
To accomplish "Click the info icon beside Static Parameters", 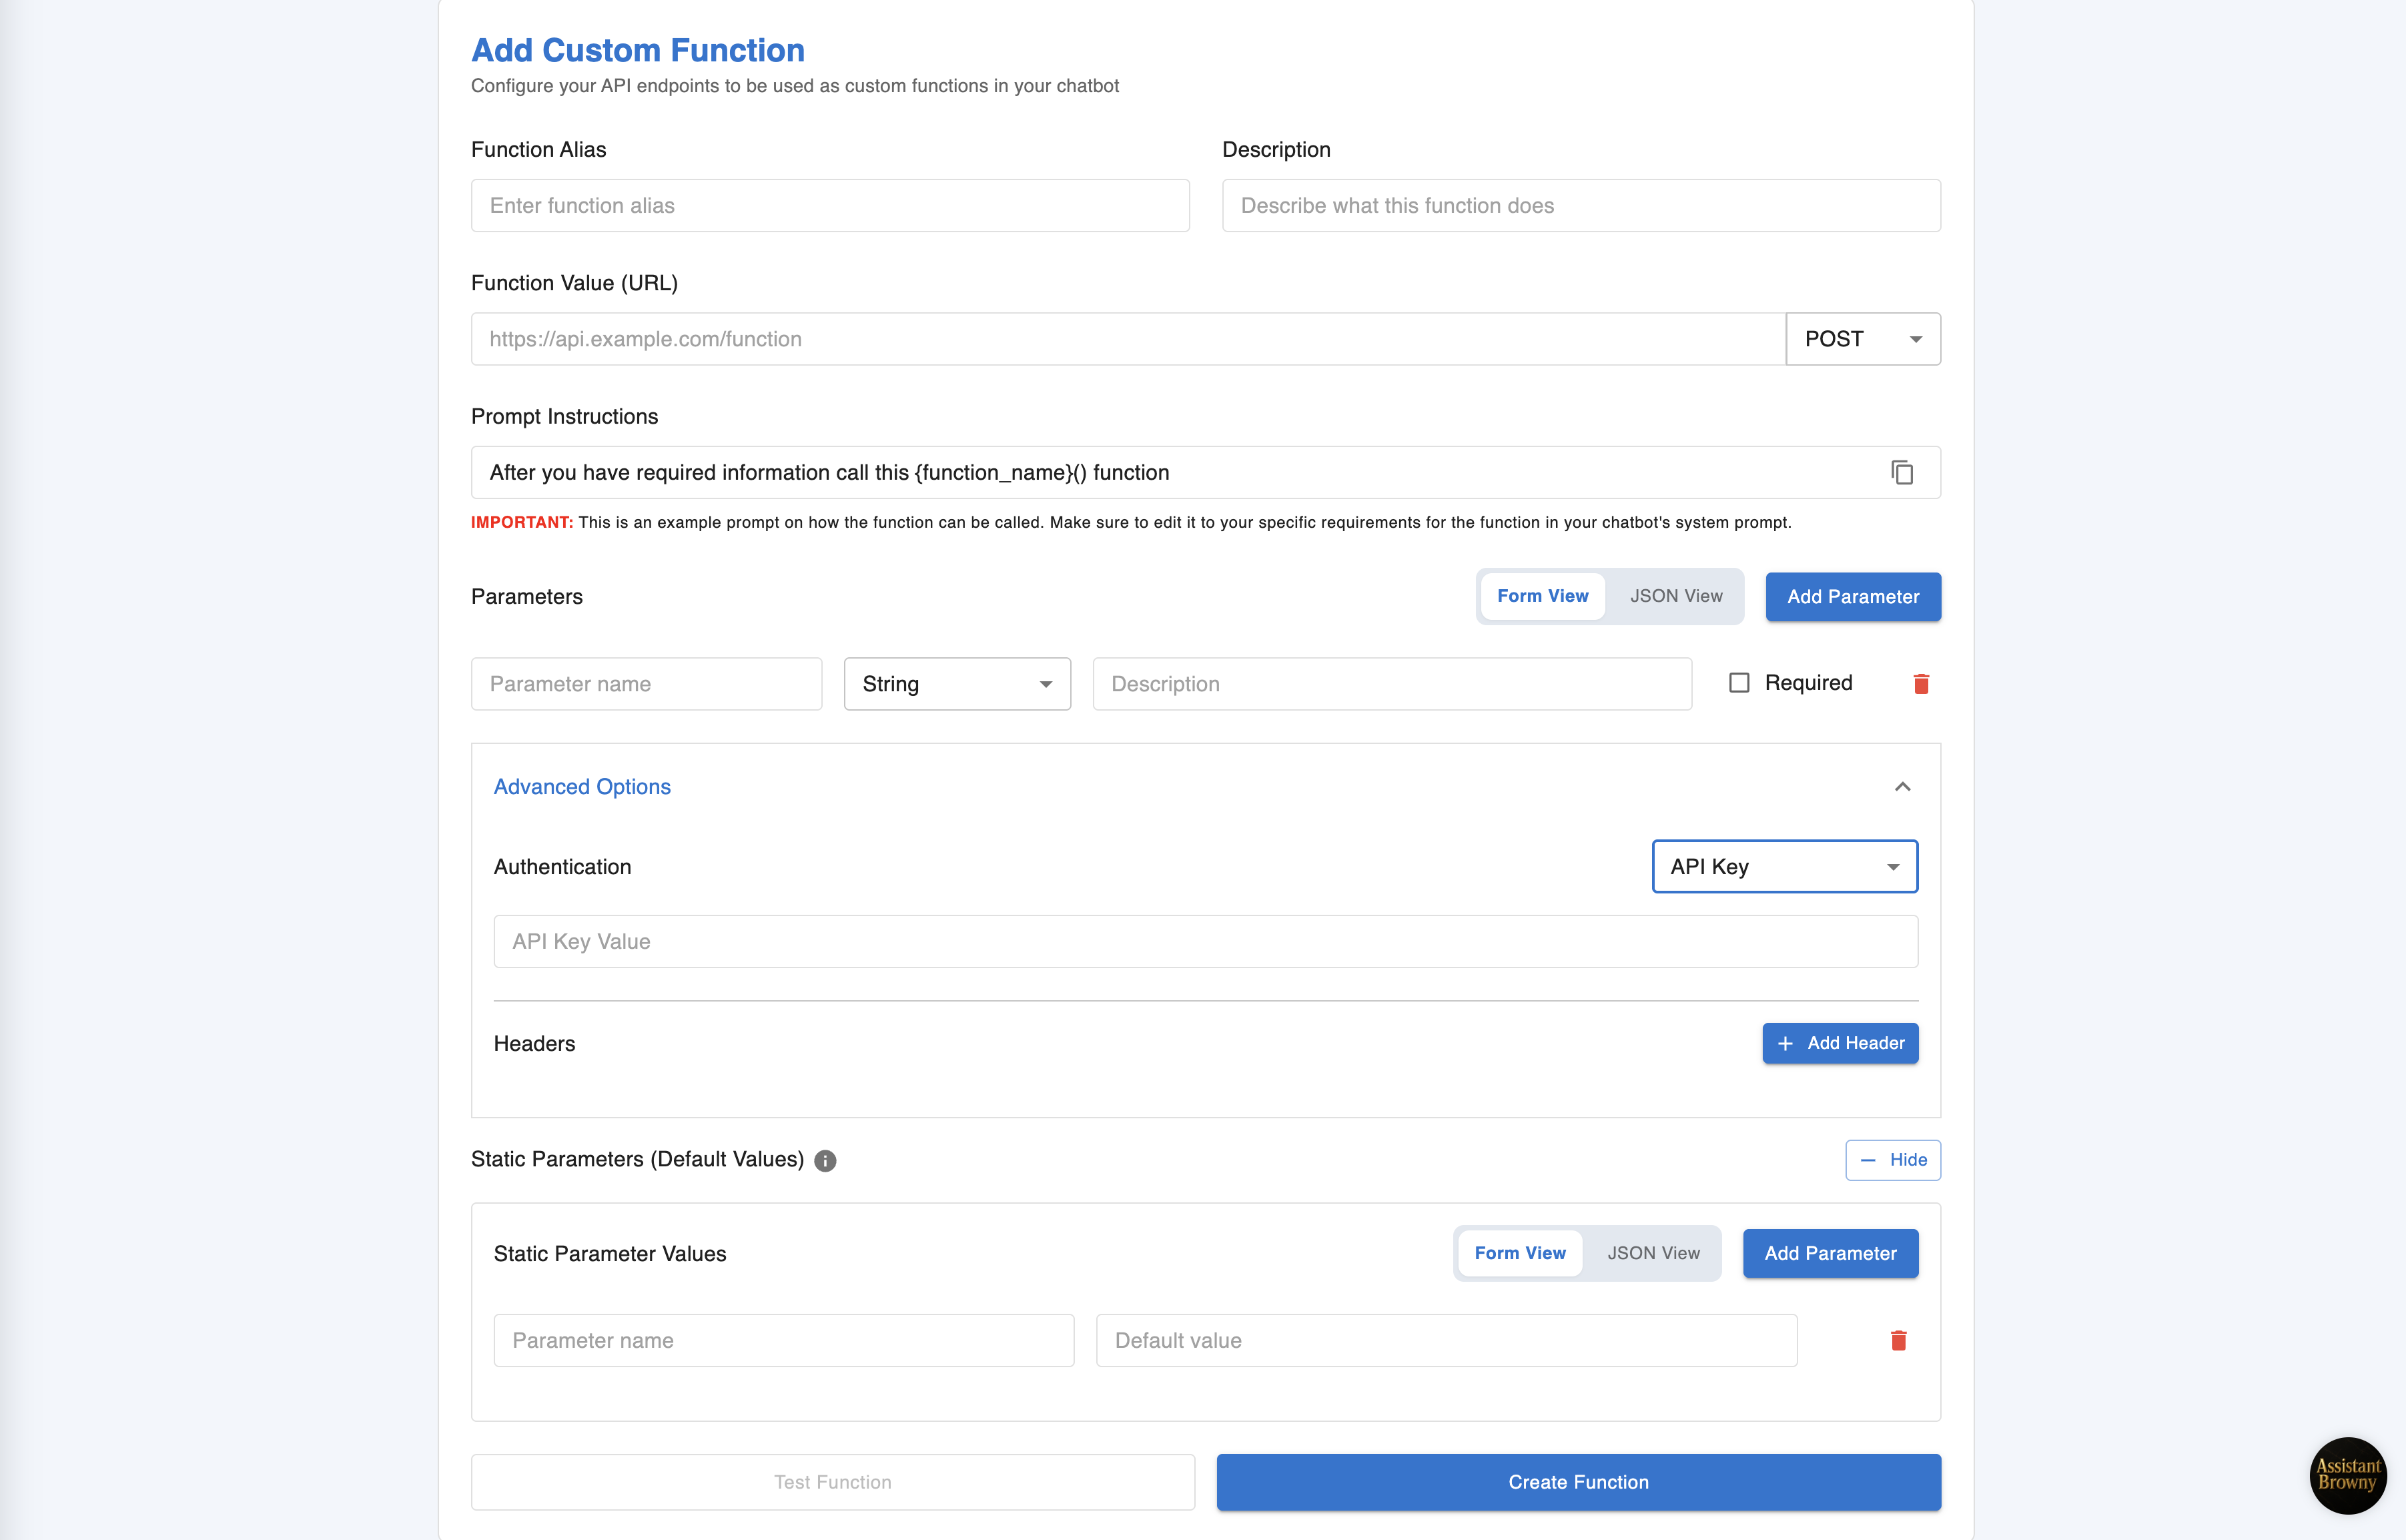I will coord(825,1160).
